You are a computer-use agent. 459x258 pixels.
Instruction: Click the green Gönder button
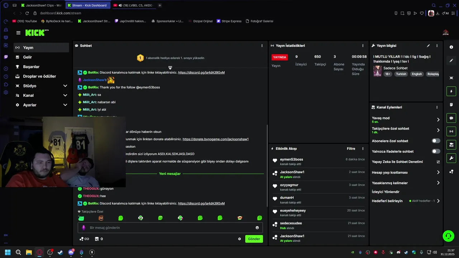click(x=254, y=239)
